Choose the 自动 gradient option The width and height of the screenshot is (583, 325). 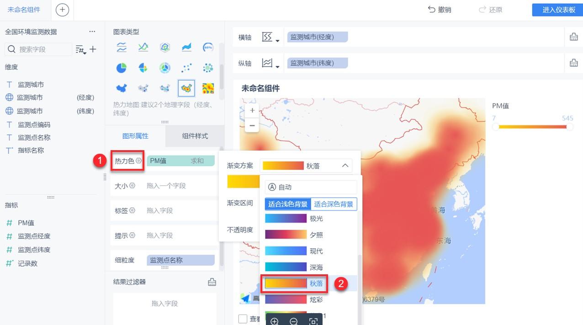[x=311, y=187]
